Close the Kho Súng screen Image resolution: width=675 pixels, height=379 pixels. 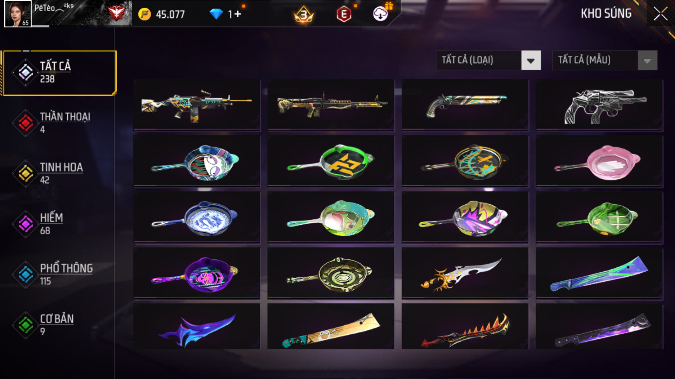click(660, 14)
